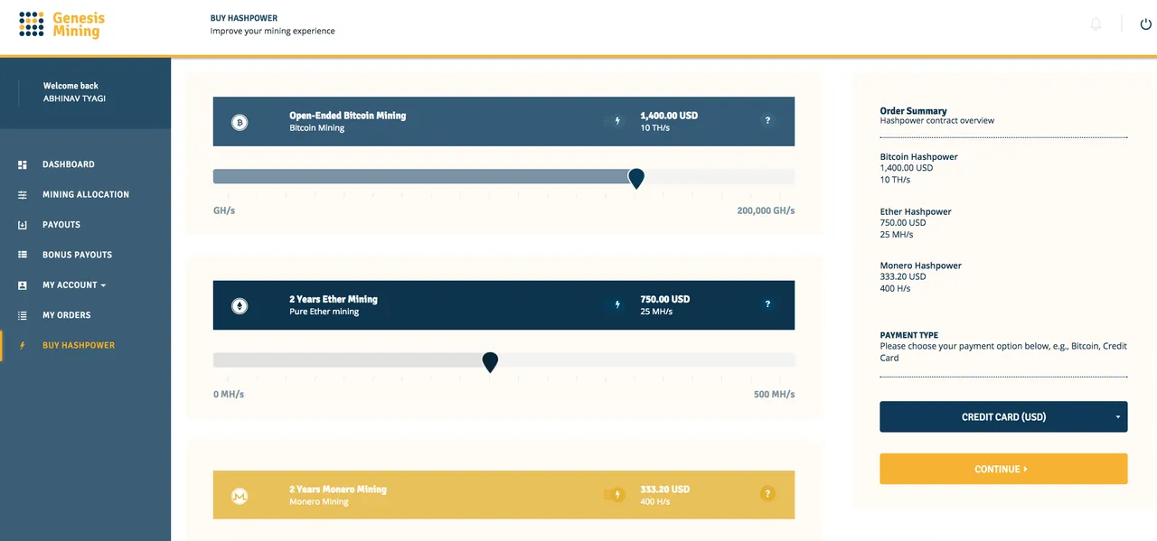The height and width of the screenshot is (541, 1157).
Task: Open help for 2 Years Monero Mining
Action: [767, 493]
